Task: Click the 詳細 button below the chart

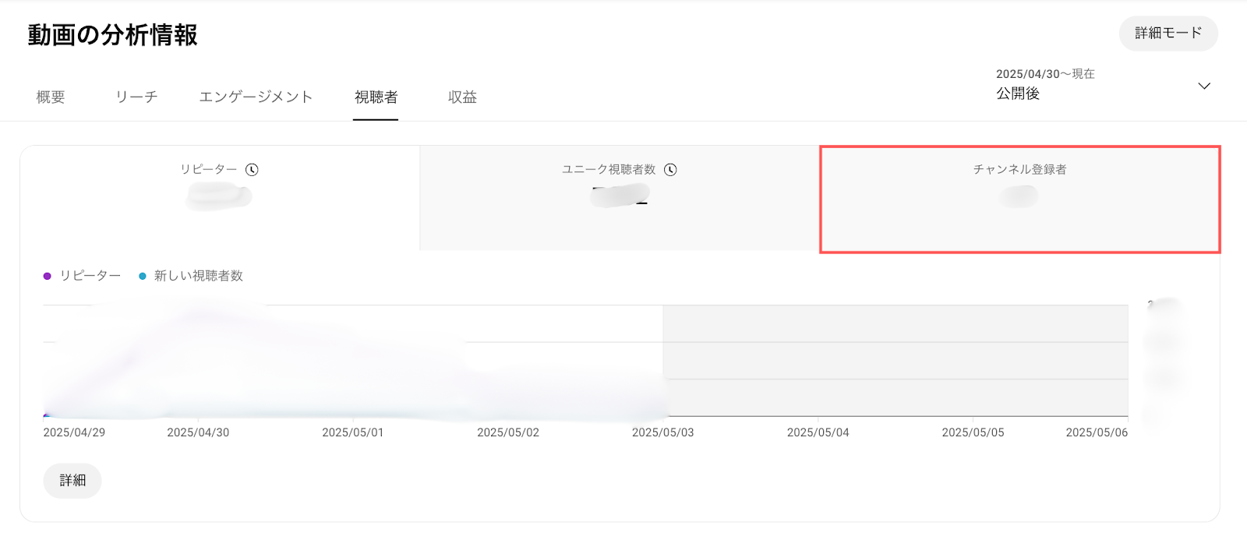Action: [x=72, y=481]
